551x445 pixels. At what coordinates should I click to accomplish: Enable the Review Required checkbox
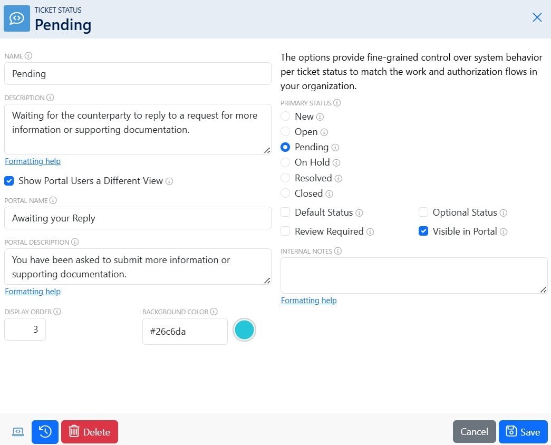285,231
